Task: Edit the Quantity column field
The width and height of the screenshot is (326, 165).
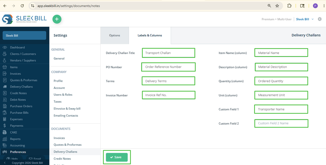Action: pos(281,81)
